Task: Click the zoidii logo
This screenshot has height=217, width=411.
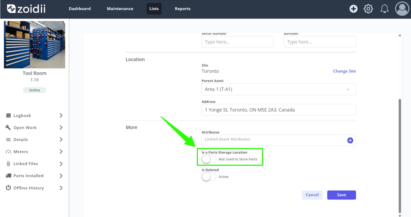Action: click(26, 9)
